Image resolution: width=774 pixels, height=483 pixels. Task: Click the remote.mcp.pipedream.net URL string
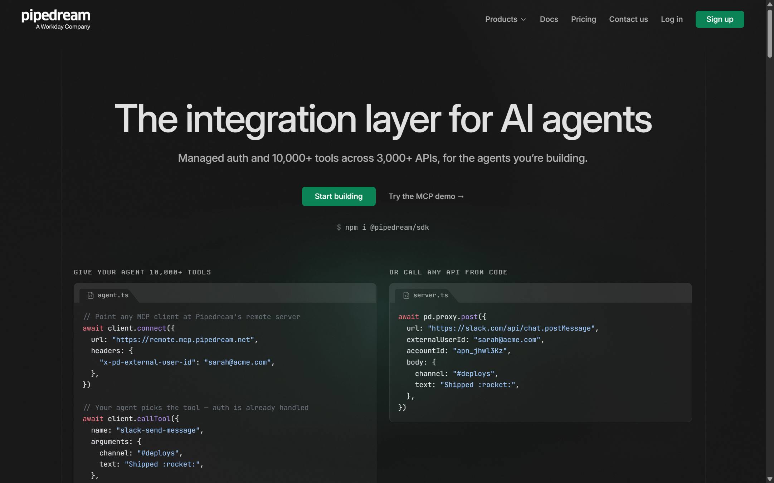183,340
